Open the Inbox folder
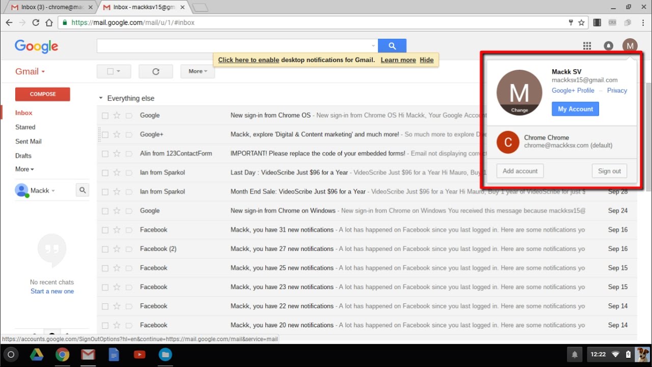This screenshot has height=367, width=652. (24, 113)
